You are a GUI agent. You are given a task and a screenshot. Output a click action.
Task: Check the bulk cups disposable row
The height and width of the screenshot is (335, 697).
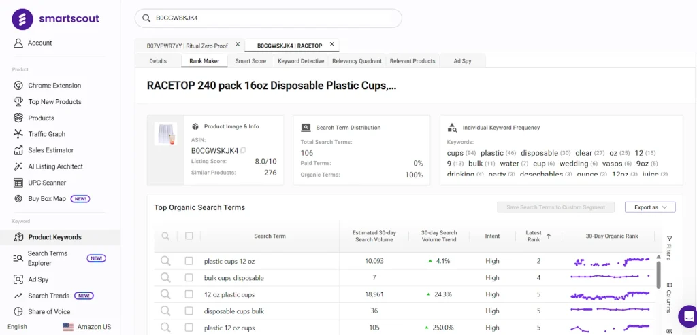tap(189, 278)
